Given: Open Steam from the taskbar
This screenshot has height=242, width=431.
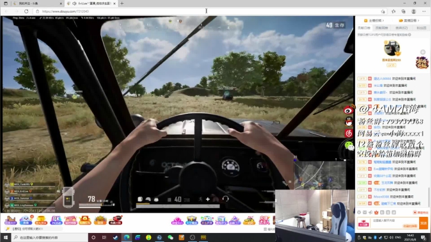Looking at the screenshot, I should [x=115, y=237].
